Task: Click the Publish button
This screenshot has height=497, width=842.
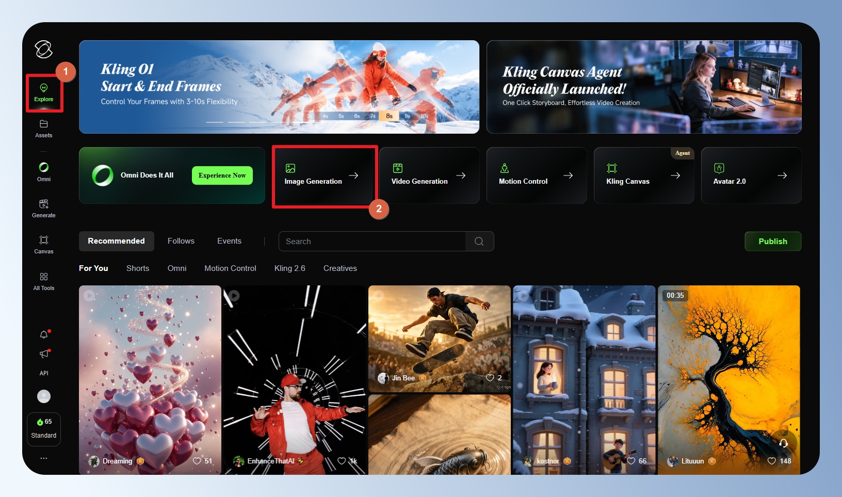Action: pyautogui.click(x=772, y=242)
